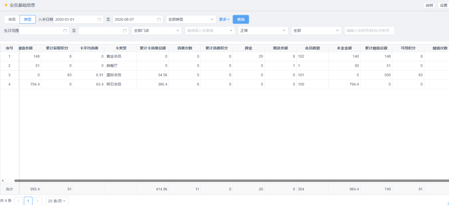Click the favorite star icon beside 会员基础信息

click(6, 5)
